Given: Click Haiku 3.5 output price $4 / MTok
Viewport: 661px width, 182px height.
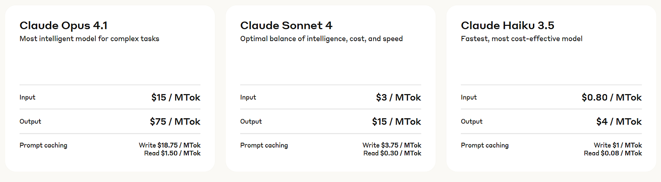Looking at the screenshot, I should coord(619,122).
